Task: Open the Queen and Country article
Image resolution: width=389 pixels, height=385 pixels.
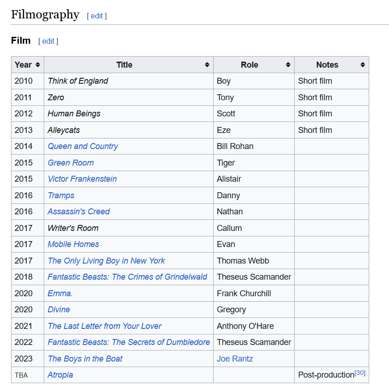Action: (83, 146)
